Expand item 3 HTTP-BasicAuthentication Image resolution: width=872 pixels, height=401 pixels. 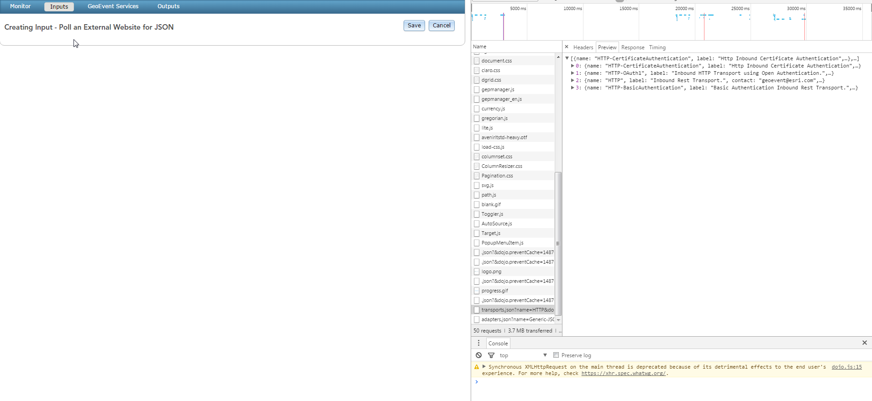tap(573, 88)
